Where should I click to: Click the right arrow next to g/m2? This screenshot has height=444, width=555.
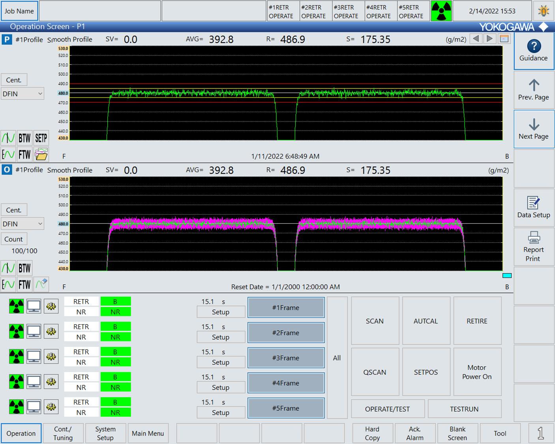[489, 39]
